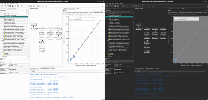This screenshot has width=208, height=100.
Task: Click New document icon in left window
Action: click(x=2, y=6)
